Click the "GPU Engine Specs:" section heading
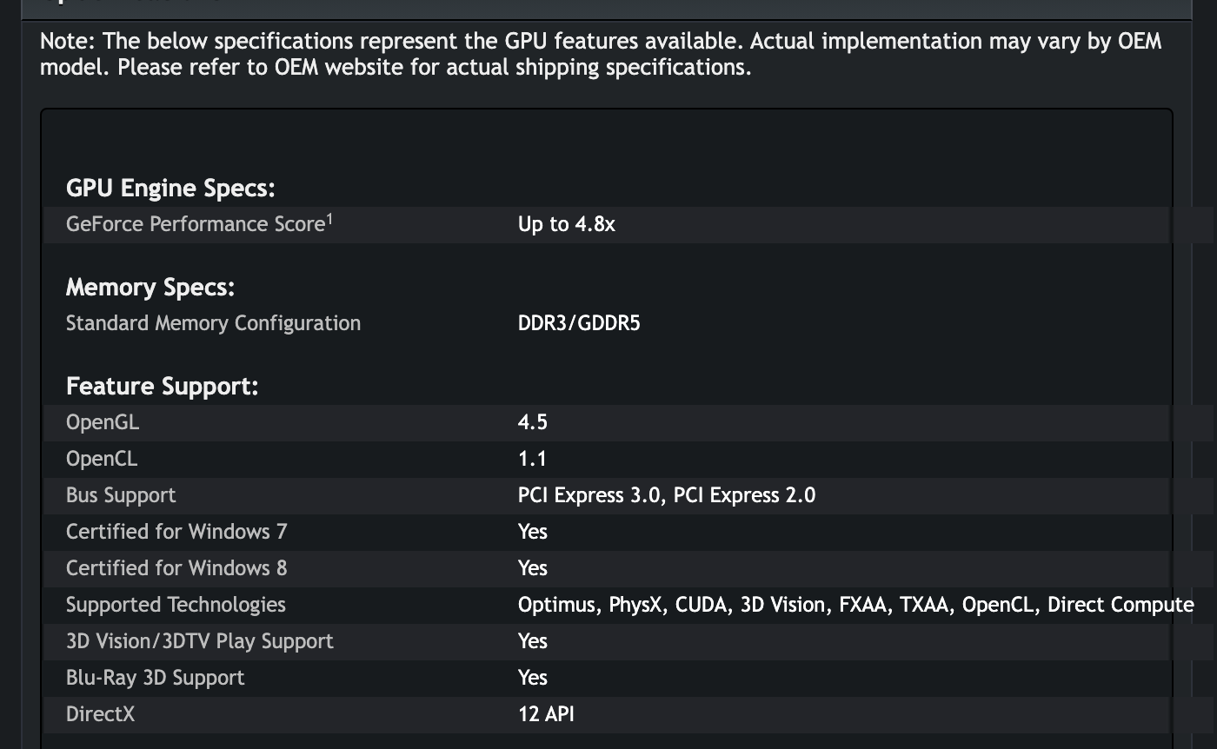This screenshot has width=1217, height=749. pyautogui.click(x=170, y=188)
